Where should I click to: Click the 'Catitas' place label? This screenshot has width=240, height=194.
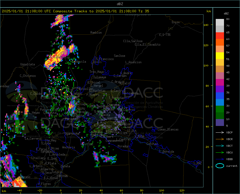(x=152, y=144)
